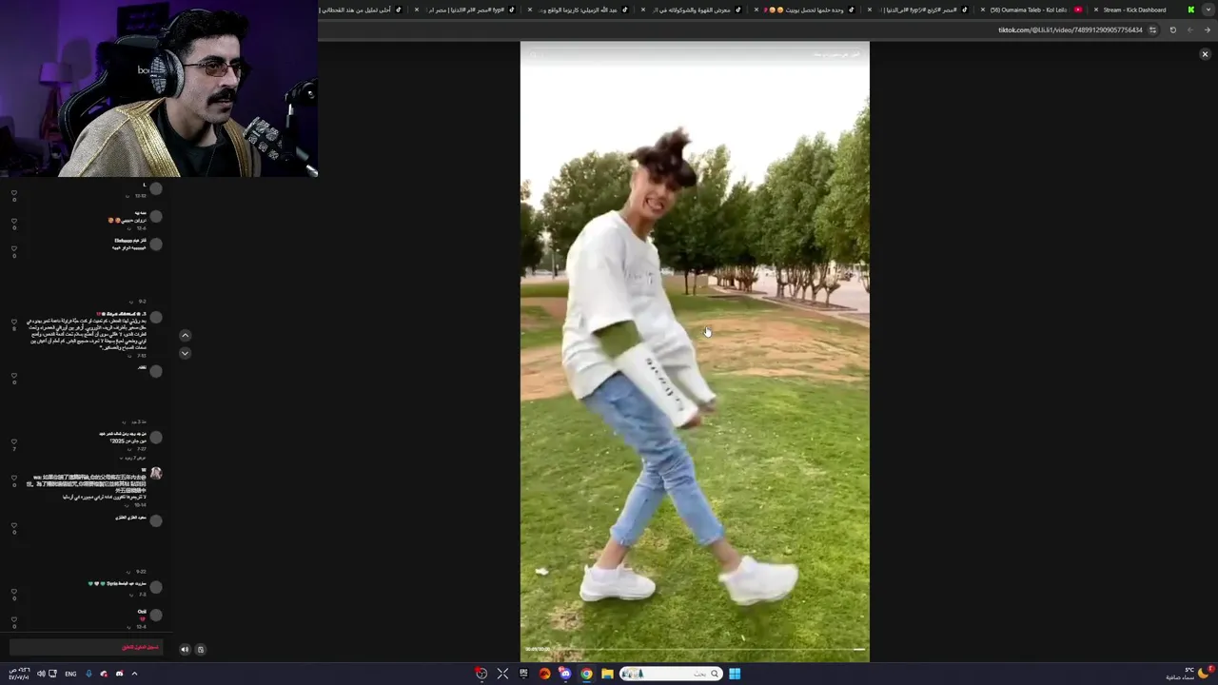This screenshot has height=685, width=1218.
Task: Open the microphone tray icon
Action: (88, 674)
